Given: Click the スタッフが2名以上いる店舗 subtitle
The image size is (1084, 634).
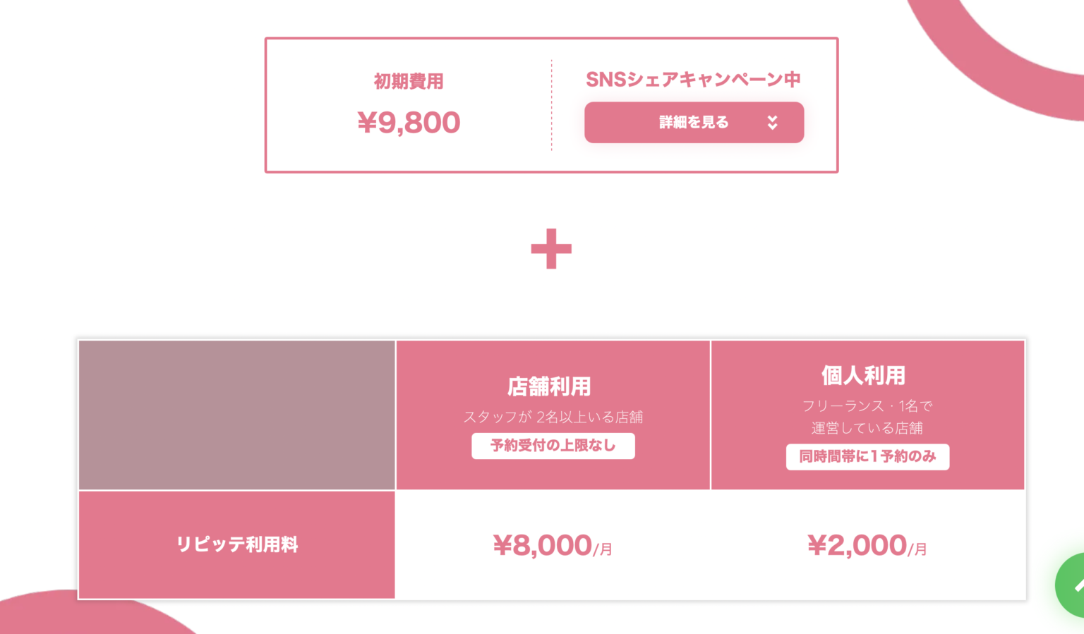Looking at the screenshot, I should 553,417.
